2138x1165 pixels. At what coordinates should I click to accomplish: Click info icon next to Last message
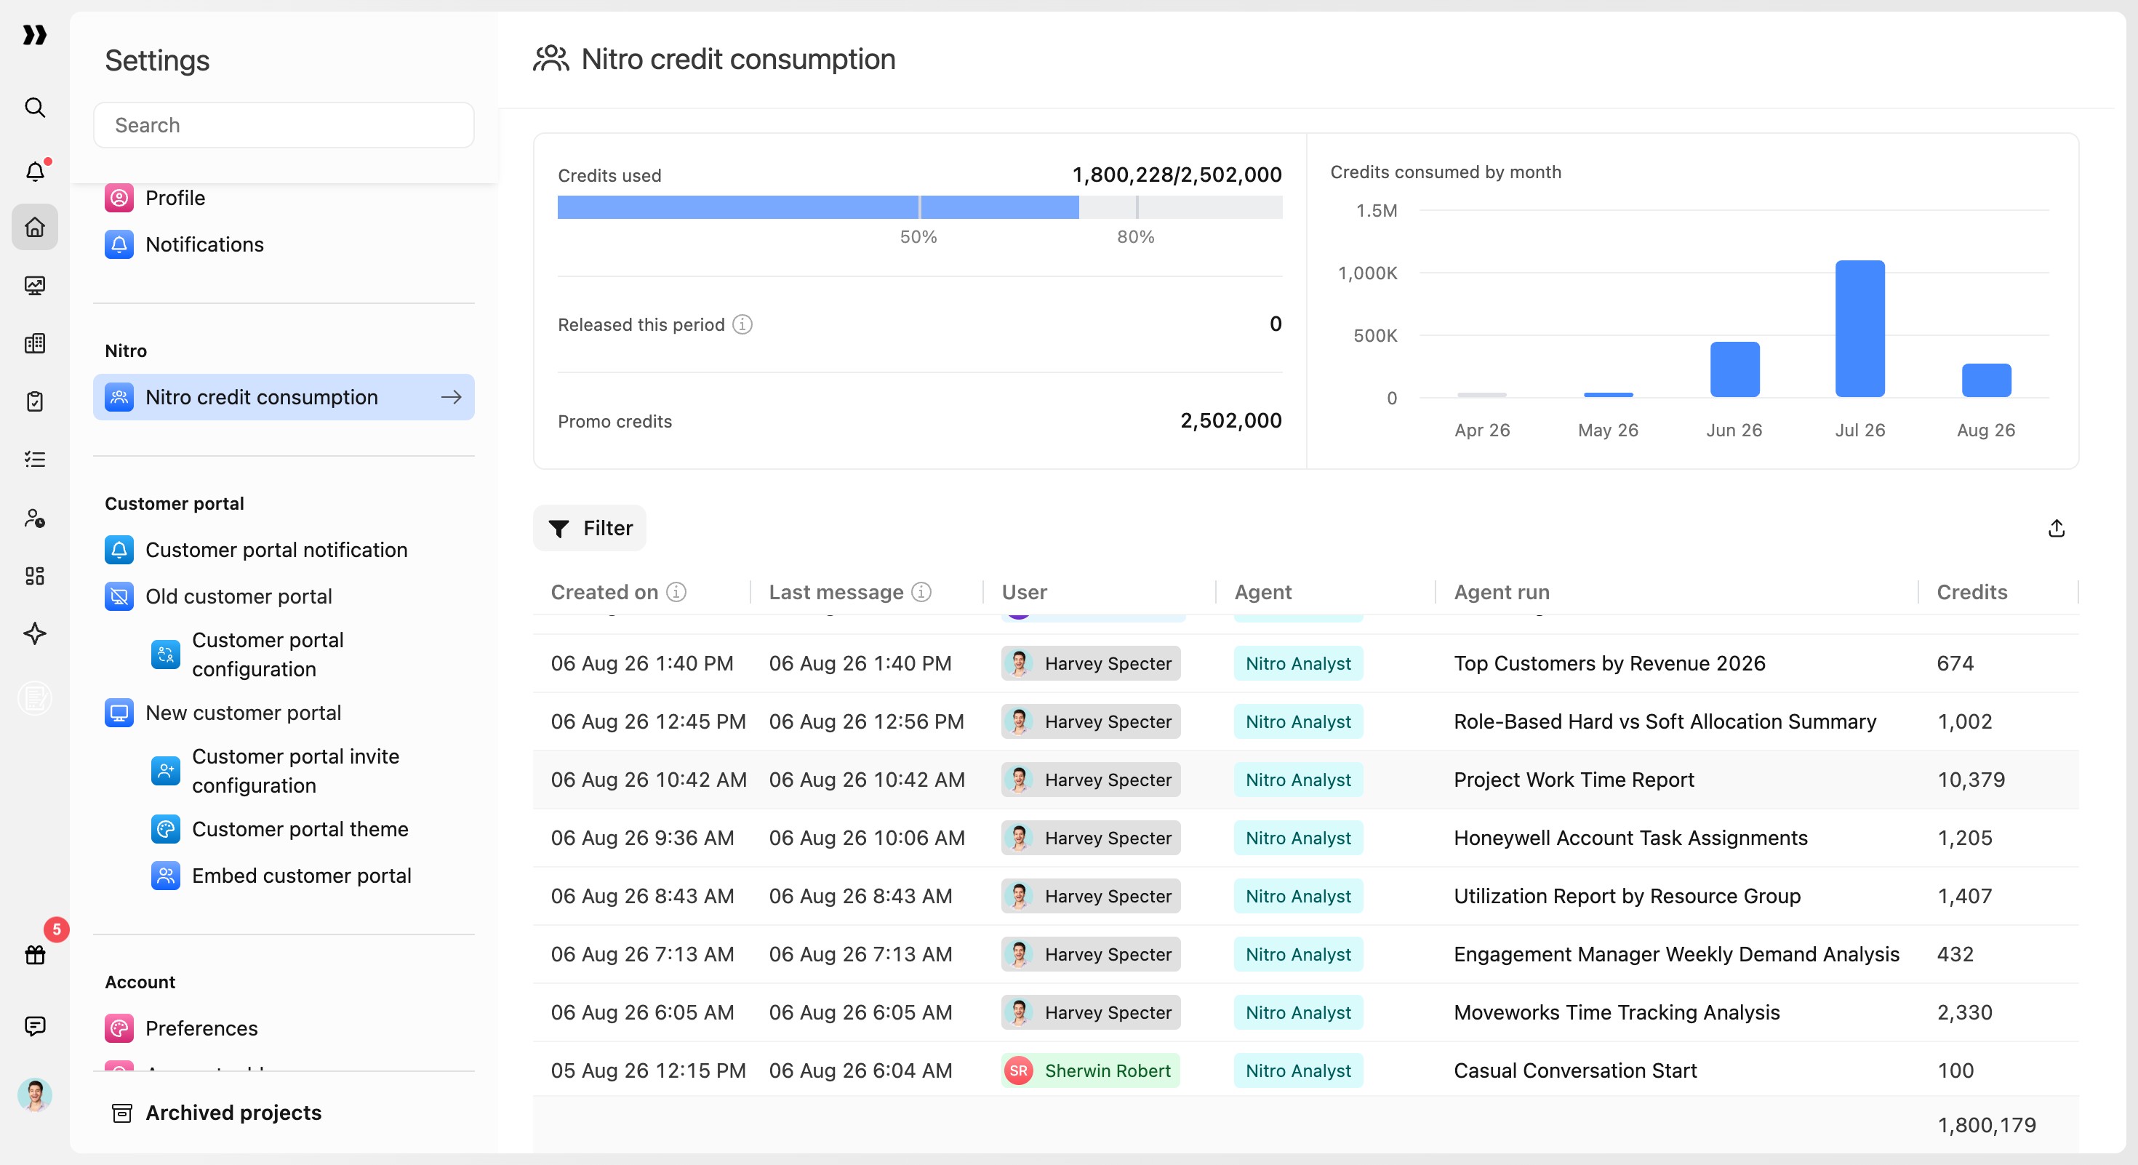click(921, 592)
